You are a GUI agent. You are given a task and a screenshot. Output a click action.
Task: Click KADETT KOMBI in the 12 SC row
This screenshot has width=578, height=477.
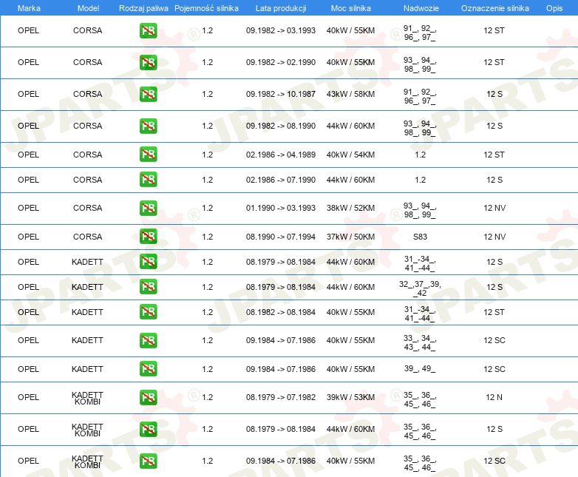coord(87,461)
